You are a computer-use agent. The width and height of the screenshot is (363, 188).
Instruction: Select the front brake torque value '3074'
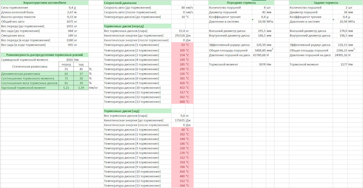tap(259, 64)
